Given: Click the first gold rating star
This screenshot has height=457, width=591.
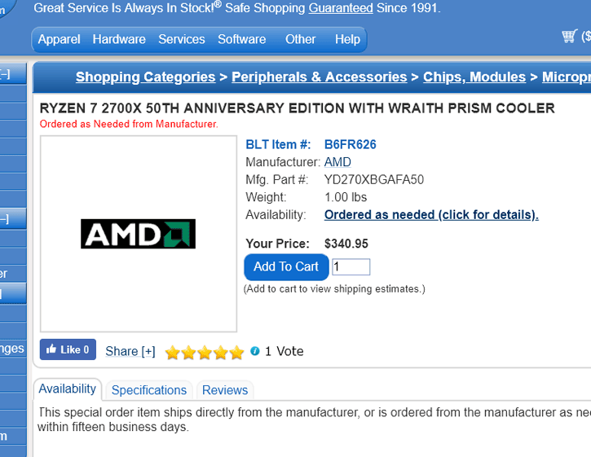Looking at the screenshot, I should [x=173, y=353].
